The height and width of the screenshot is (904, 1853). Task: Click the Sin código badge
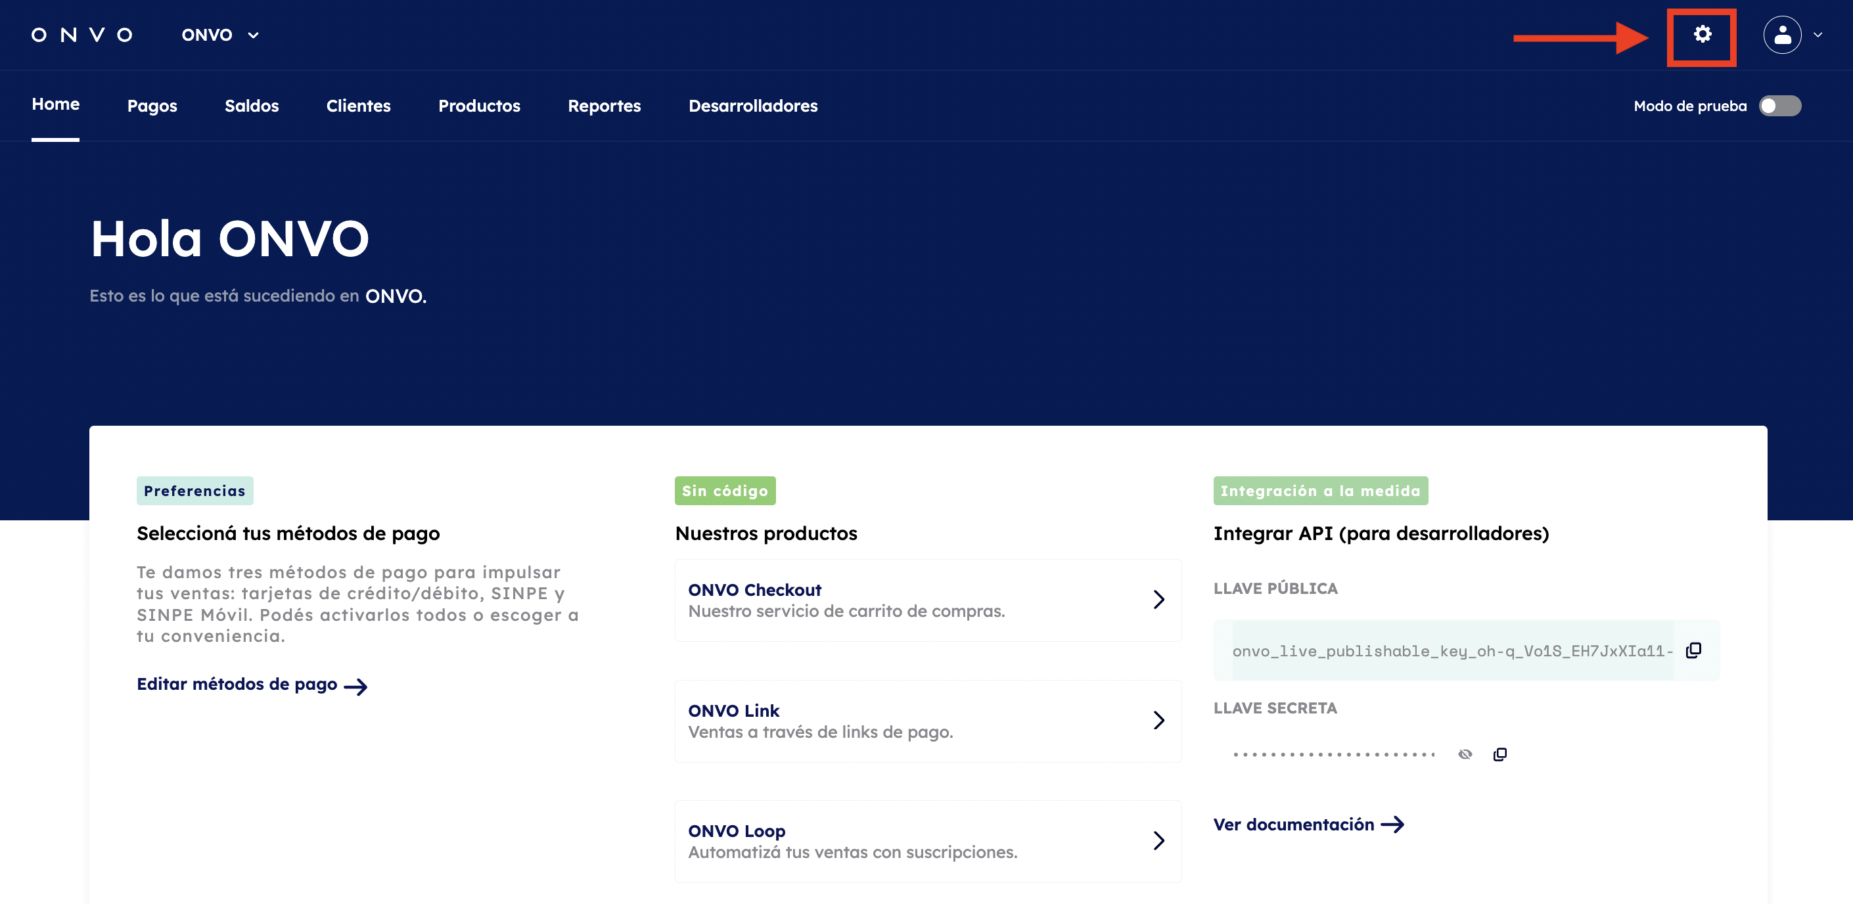pyautogui.click(x=724, y=491)
